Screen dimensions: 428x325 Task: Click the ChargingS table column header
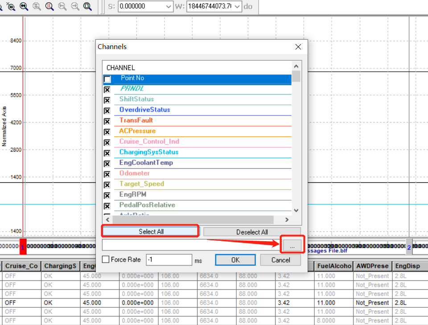click(x=61, y=266)
